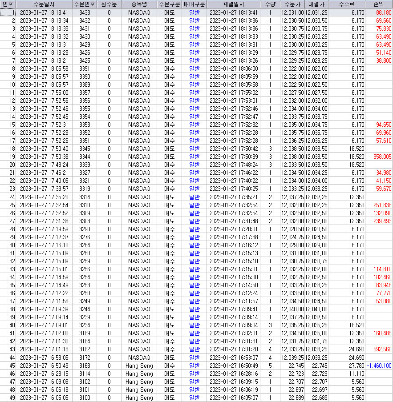Click the 종목명 column header
Viewport: 393px width, 402px height.
pyautogui.click(x=139, y=4)
